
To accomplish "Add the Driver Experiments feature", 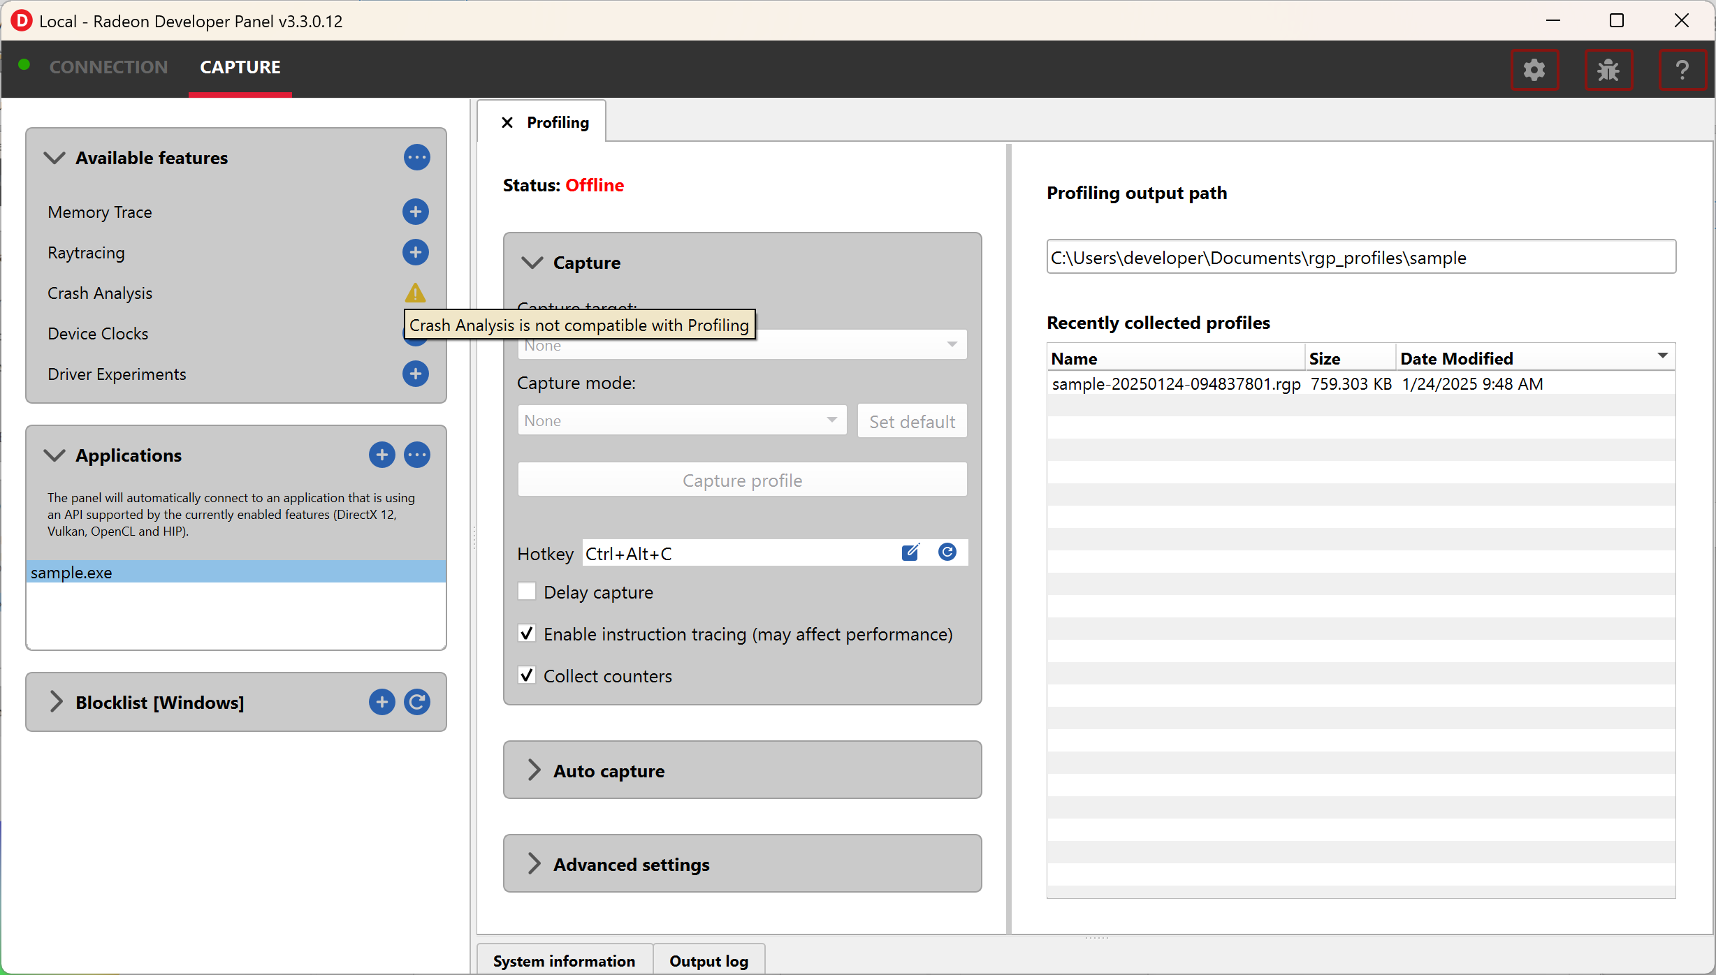I will click(416, 374).
